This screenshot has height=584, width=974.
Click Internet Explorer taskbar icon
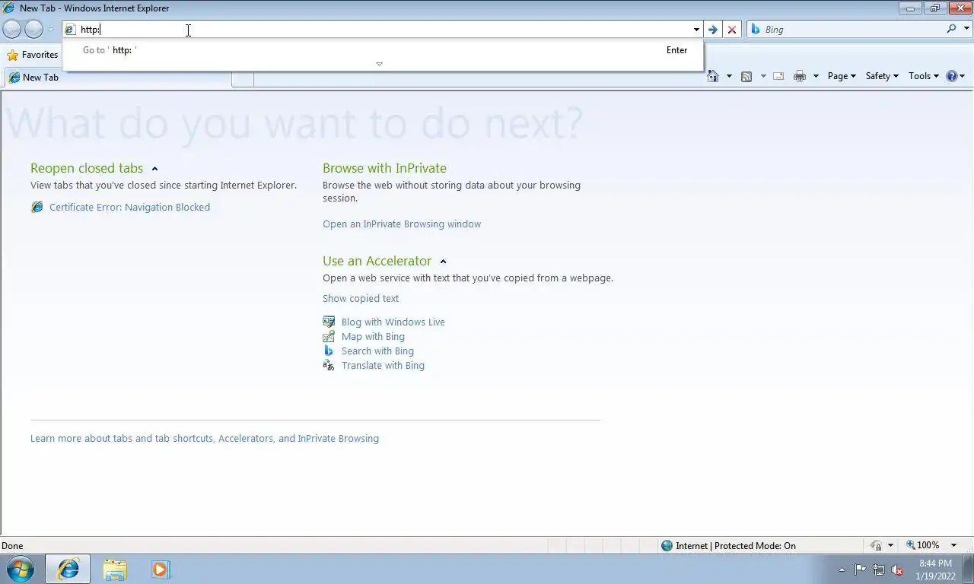[x=68, y=569]
